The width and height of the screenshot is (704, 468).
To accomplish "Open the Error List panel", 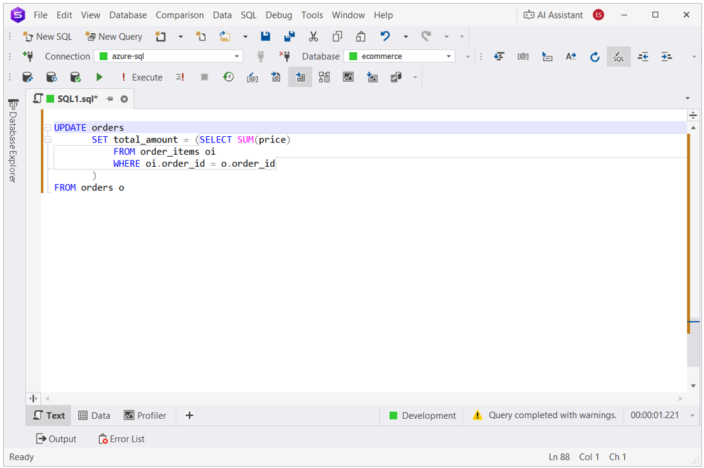I will (x=121, y=439).
